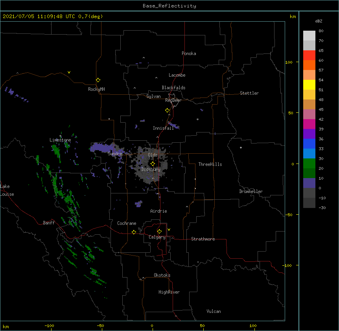The image size is (339, 331).
Task: Click the asterisk marker above Limestone label
Action: pos(60,136)
